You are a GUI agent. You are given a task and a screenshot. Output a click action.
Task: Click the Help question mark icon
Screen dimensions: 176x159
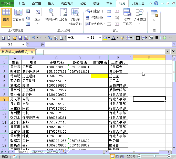tap(156, 3)
